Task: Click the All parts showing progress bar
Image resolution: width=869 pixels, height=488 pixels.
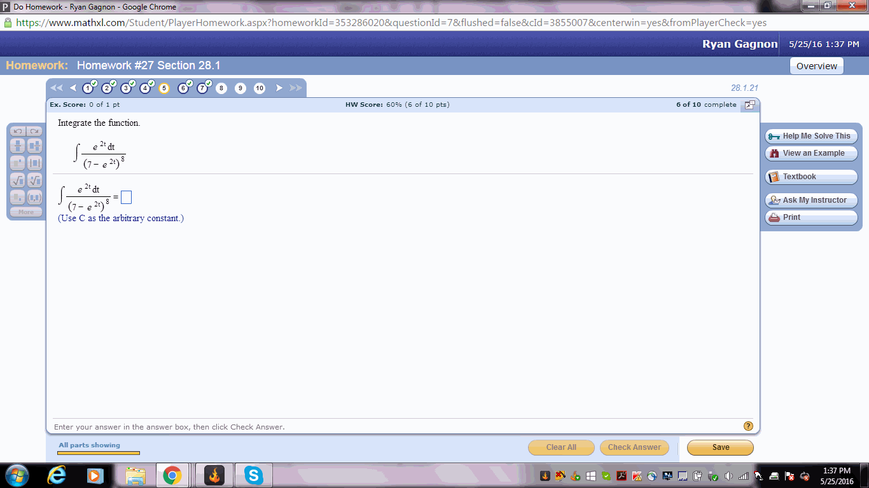Action: click(x=98, y=452)
